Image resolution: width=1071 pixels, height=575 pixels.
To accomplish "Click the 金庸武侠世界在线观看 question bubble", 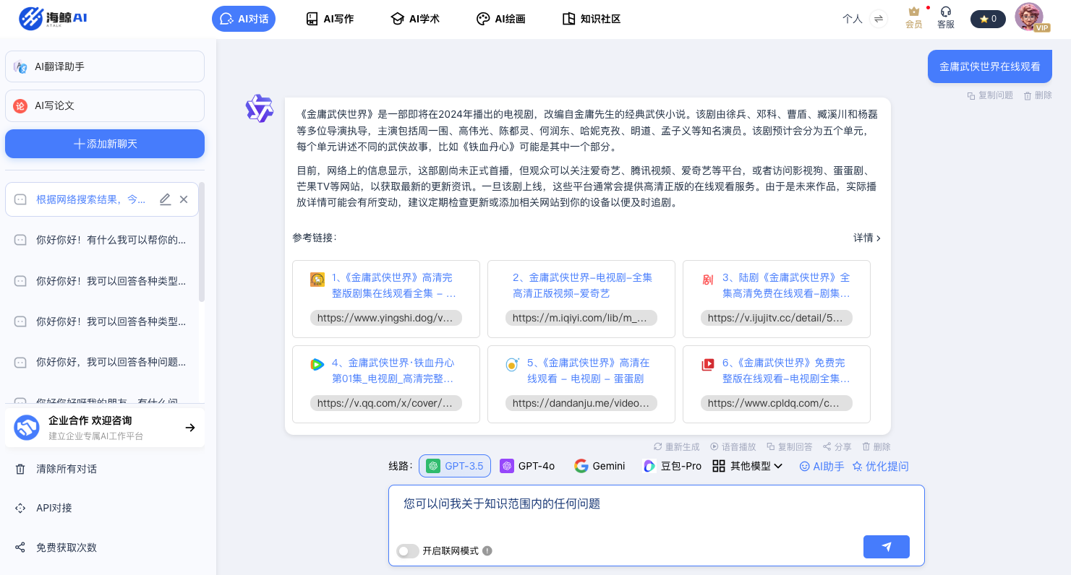I will 990,66.
